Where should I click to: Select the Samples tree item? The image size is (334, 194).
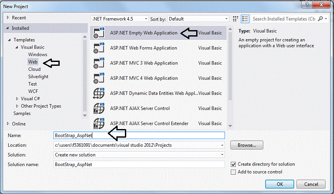coord(22,113)
